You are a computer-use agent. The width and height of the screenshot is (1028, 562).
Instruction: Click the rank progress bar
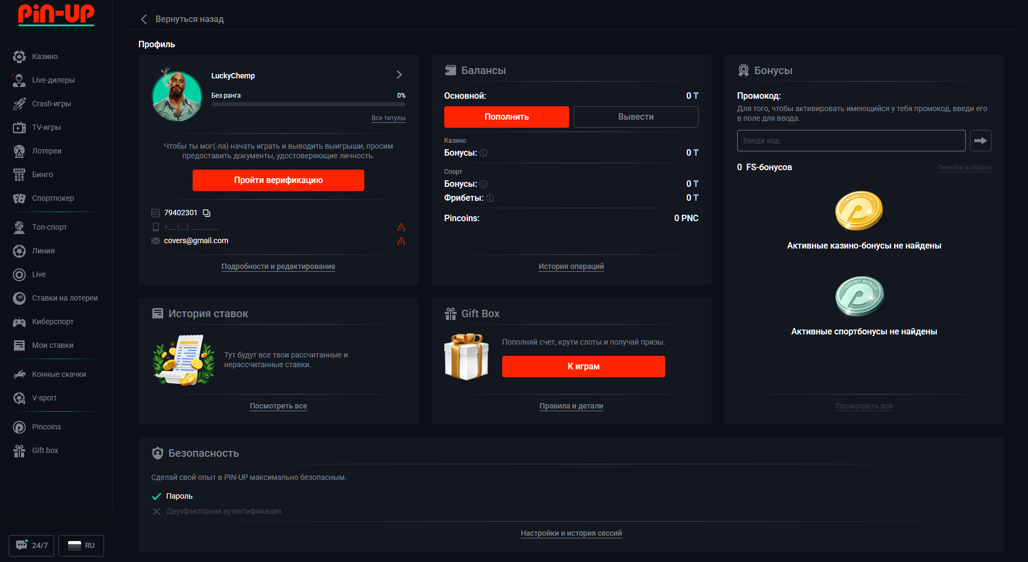308,104
